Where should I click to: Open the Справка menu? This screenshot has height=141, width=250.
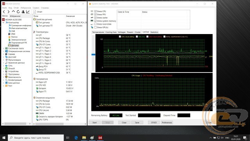pos(45,8)
